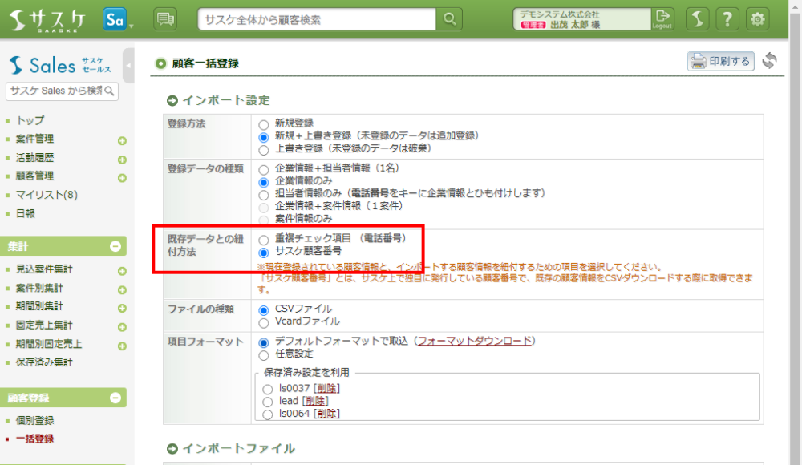Viewport: 802px width, 465px height.
Task: Click the refresh arrows icon beside print
Action: point(769,61)
